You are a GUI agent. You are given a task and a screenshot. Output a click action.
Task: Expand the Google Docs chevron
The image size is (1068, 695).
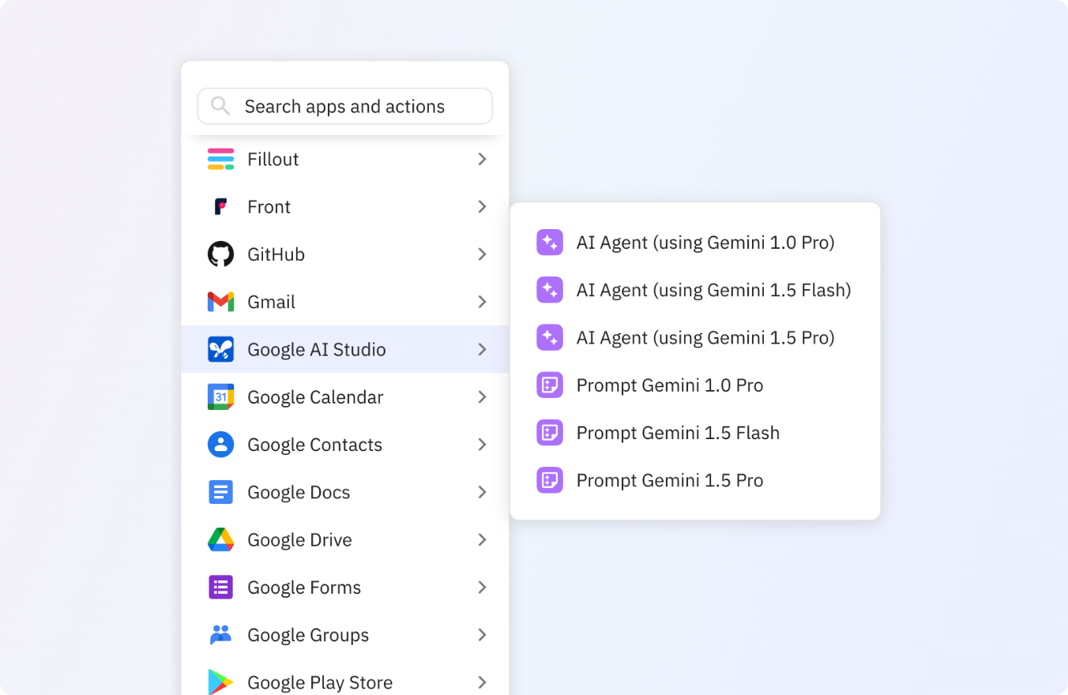coord(482,492)
